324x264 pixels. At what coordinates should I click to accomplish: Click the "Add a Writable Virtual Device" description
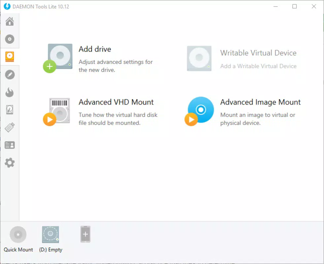(258, 66)
